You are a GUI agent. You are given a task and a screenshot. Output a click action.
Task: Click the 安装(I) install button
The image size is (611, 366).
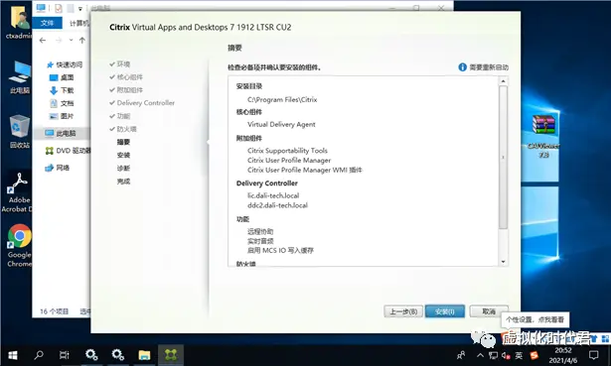click(x=445, y=311)
